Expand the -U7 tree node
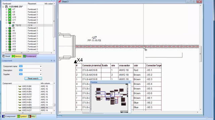The width and height of the screenshot is (215, 120). (x=6, y=9)
